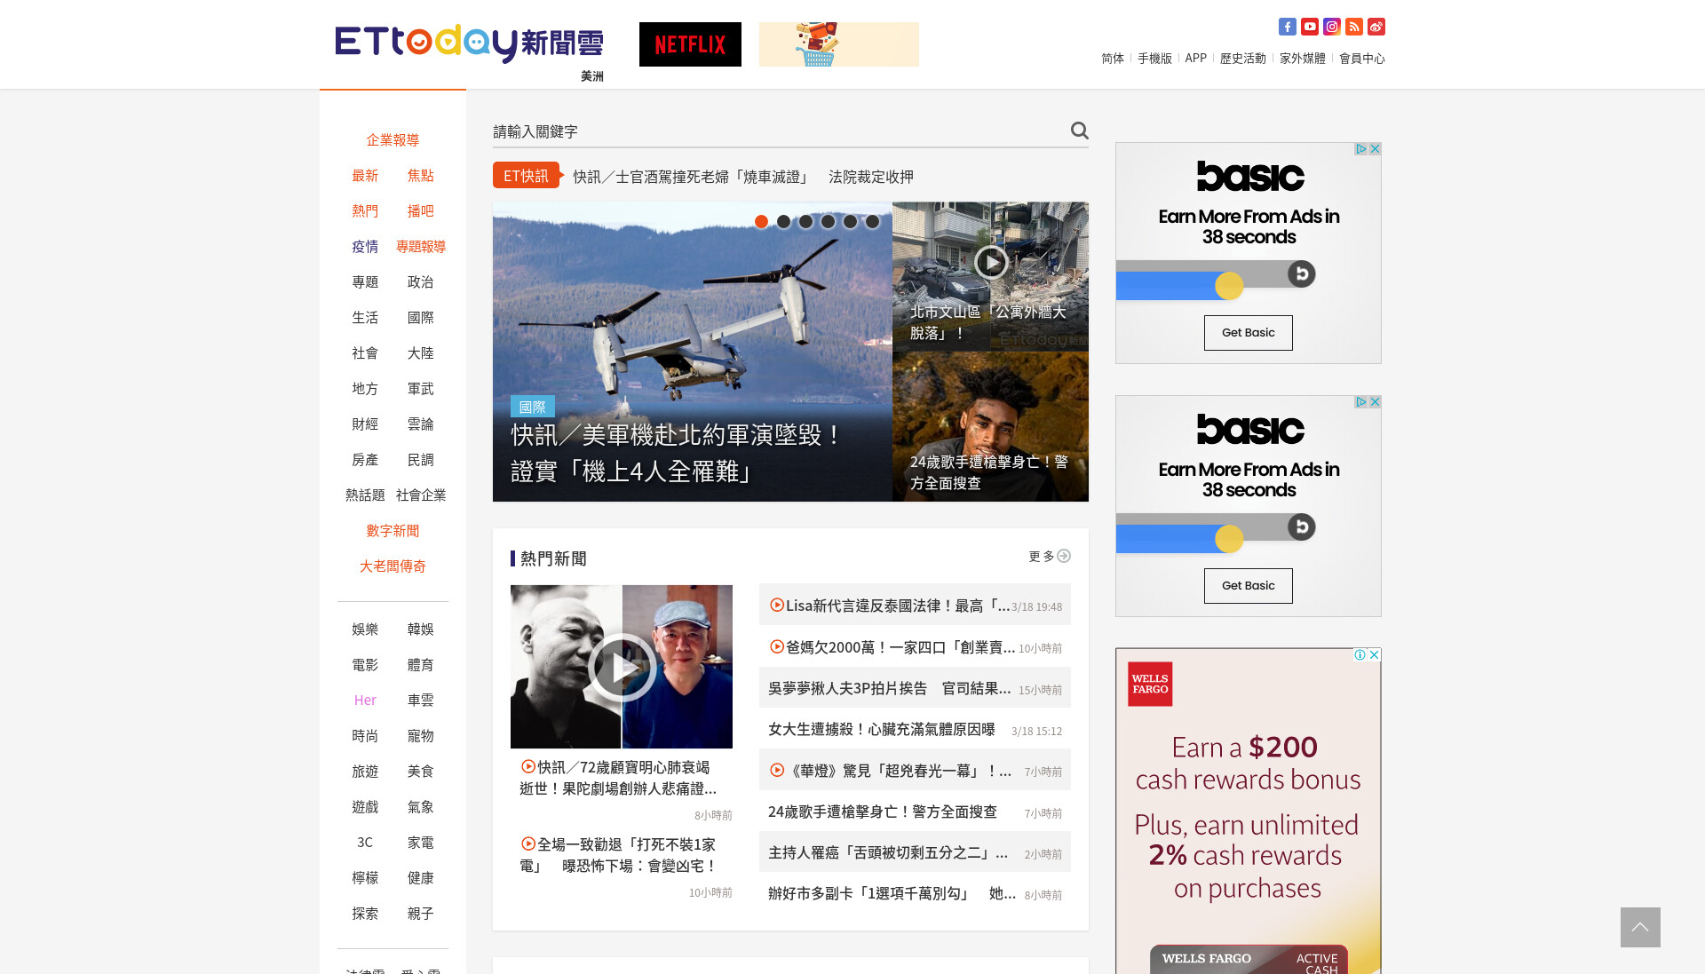Open 數字新聞 in sidebar
Screen dimensions: 1705x974
[x=393, y=531]
